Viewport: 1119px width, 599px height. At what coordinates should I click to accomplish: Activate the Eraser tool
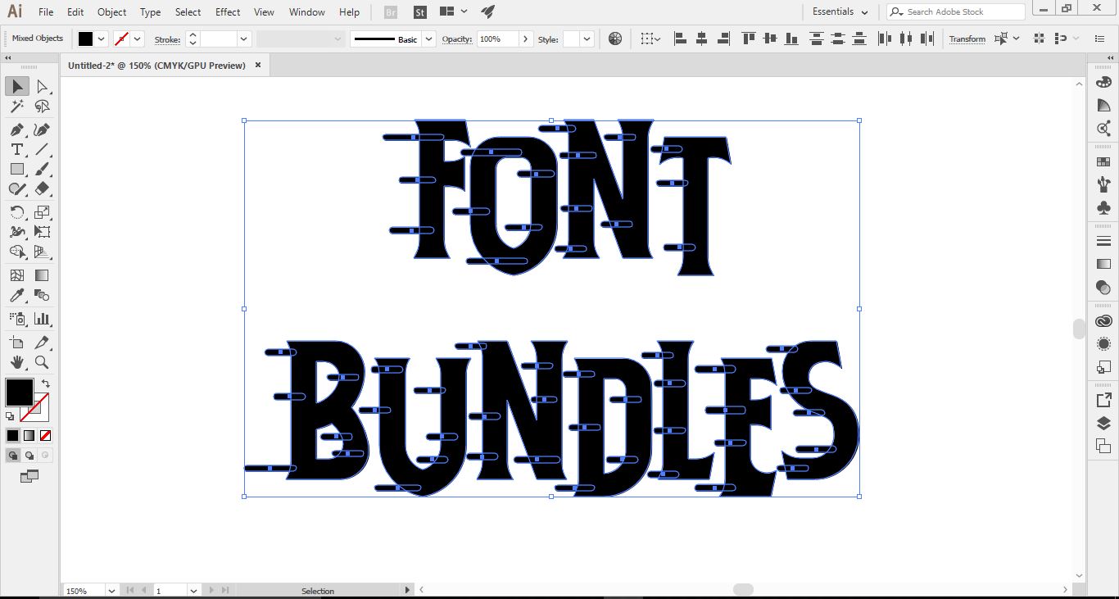pos(42,188)
